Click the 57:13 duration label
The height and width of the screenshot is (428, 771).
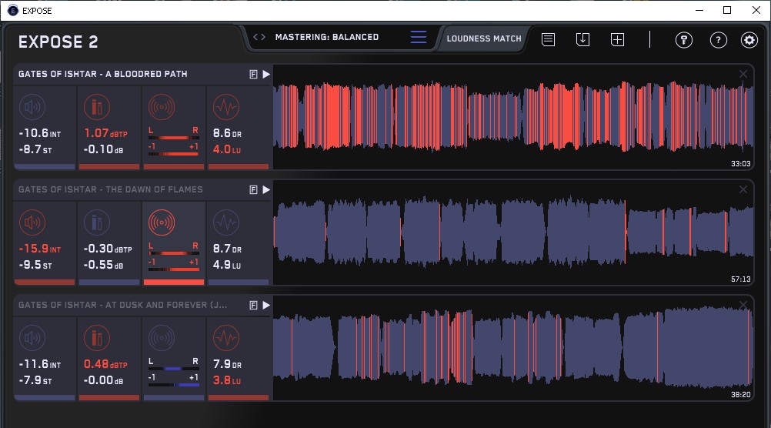pyautogui.click(x=740, y=279)
